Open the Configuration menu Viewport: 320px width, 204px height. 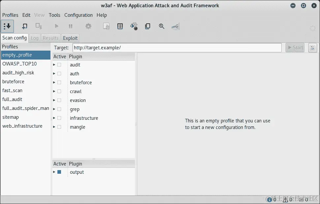click(x=79, y=15)
